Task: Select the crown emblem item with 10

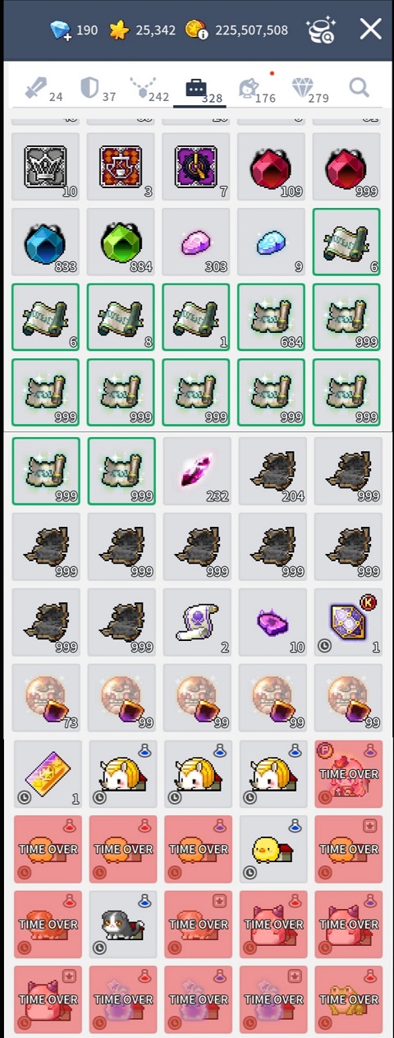Action: (46, 167)
